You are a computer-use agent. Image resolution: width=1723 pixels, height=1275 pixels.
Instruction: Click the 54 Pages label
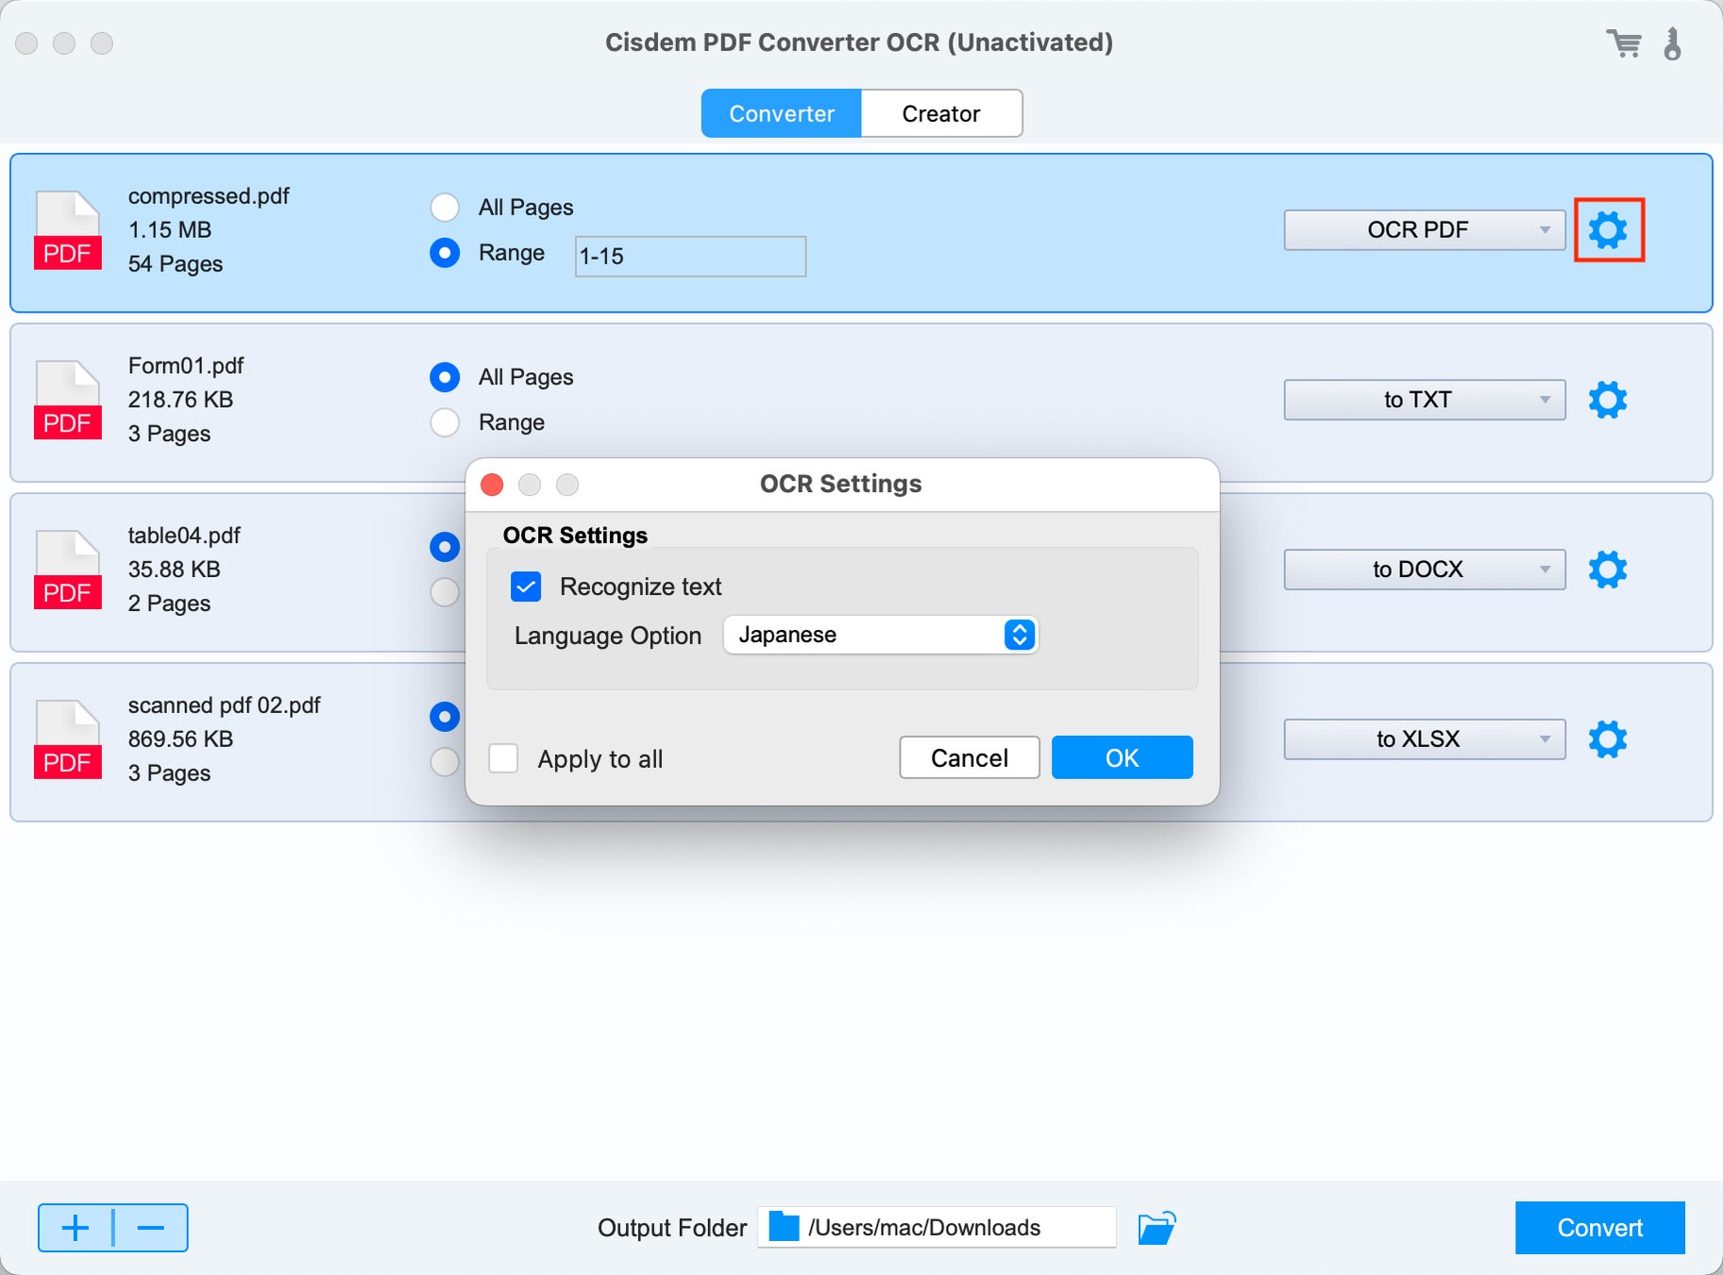[x=176, y=263]
